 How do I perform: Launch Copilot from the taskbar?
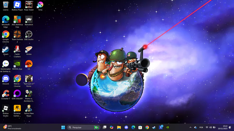112,127
